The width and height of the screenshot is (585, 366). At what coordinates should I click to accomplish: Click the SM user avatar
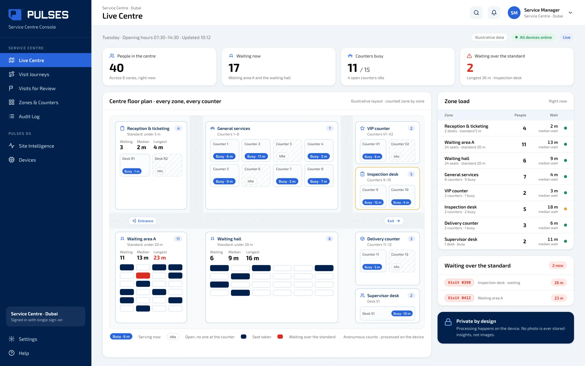(x=514, y=13)
